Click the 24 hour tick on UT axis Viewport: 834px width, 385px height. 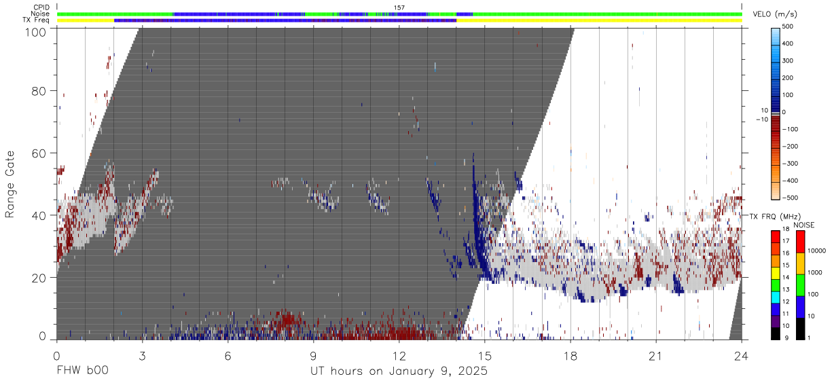click(x=742, y=355)
